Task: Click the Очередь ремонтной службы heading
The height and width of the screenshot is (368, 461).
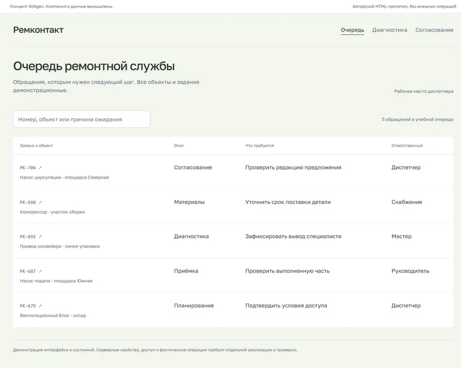Action: coord(94,66)
